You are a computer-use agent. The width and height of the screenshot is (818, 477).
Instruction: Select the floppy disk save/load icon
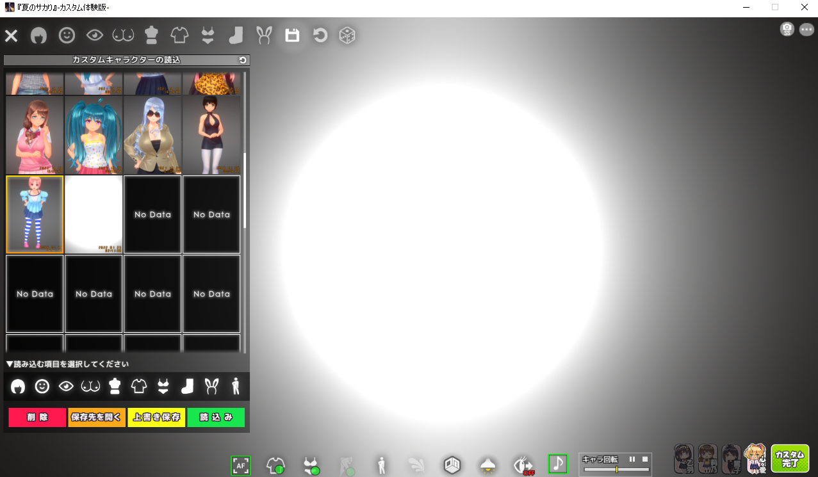tap(292, 36)
